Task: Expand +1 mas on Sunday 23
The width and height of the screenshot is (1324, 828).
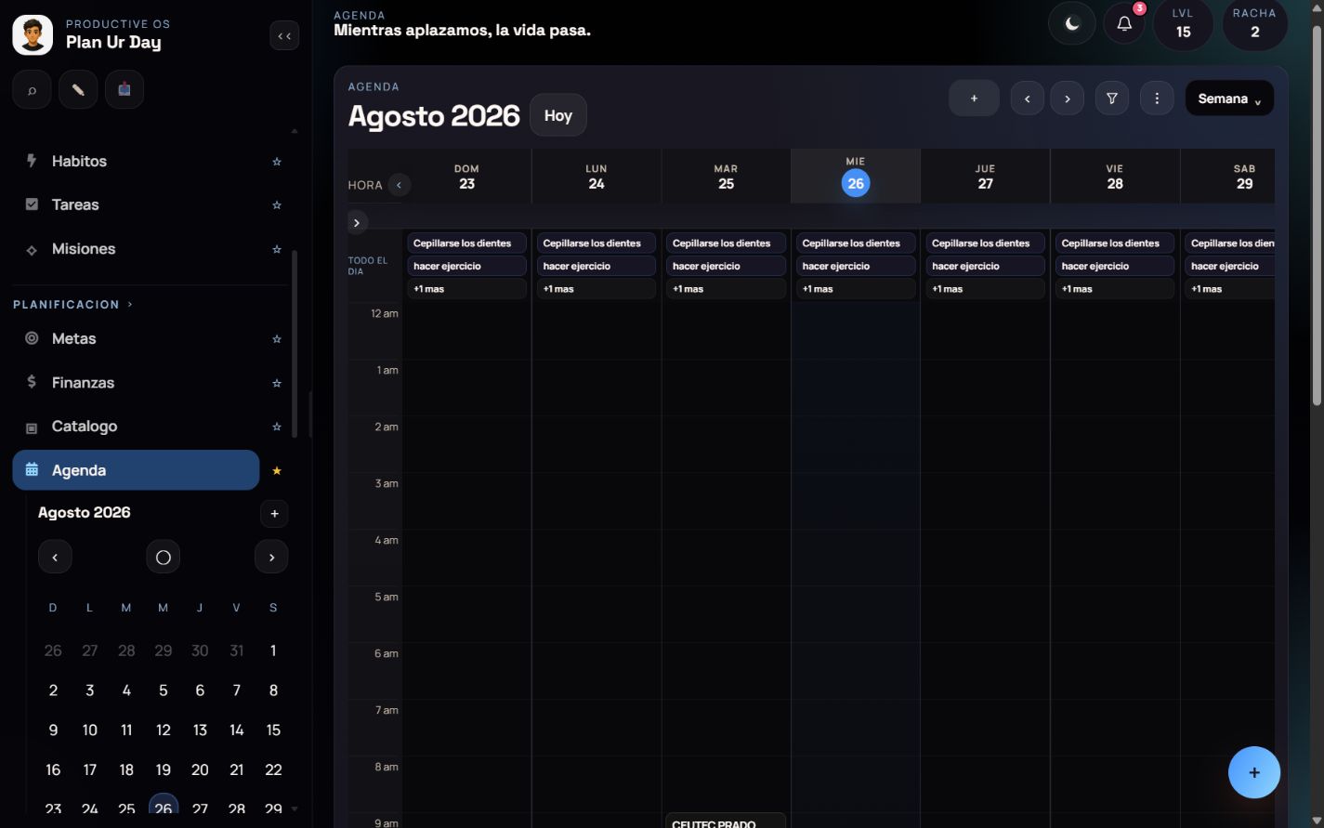Action: tap(466, 289)
